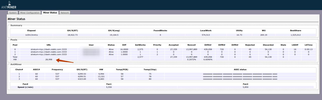Image resolution: width=322 pixels, height=100 pixels.
Task: Click the Chain 3 chip temperature 80
Action: (150, 79)
